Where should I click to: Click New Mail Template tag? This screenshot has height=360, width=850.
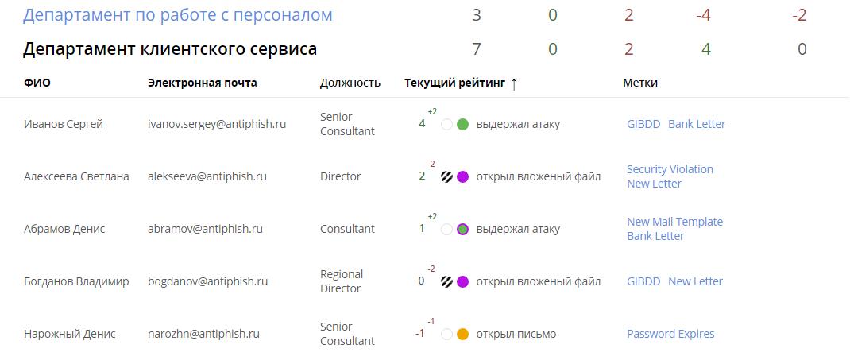pyautogui.click(x=674, y=222)
